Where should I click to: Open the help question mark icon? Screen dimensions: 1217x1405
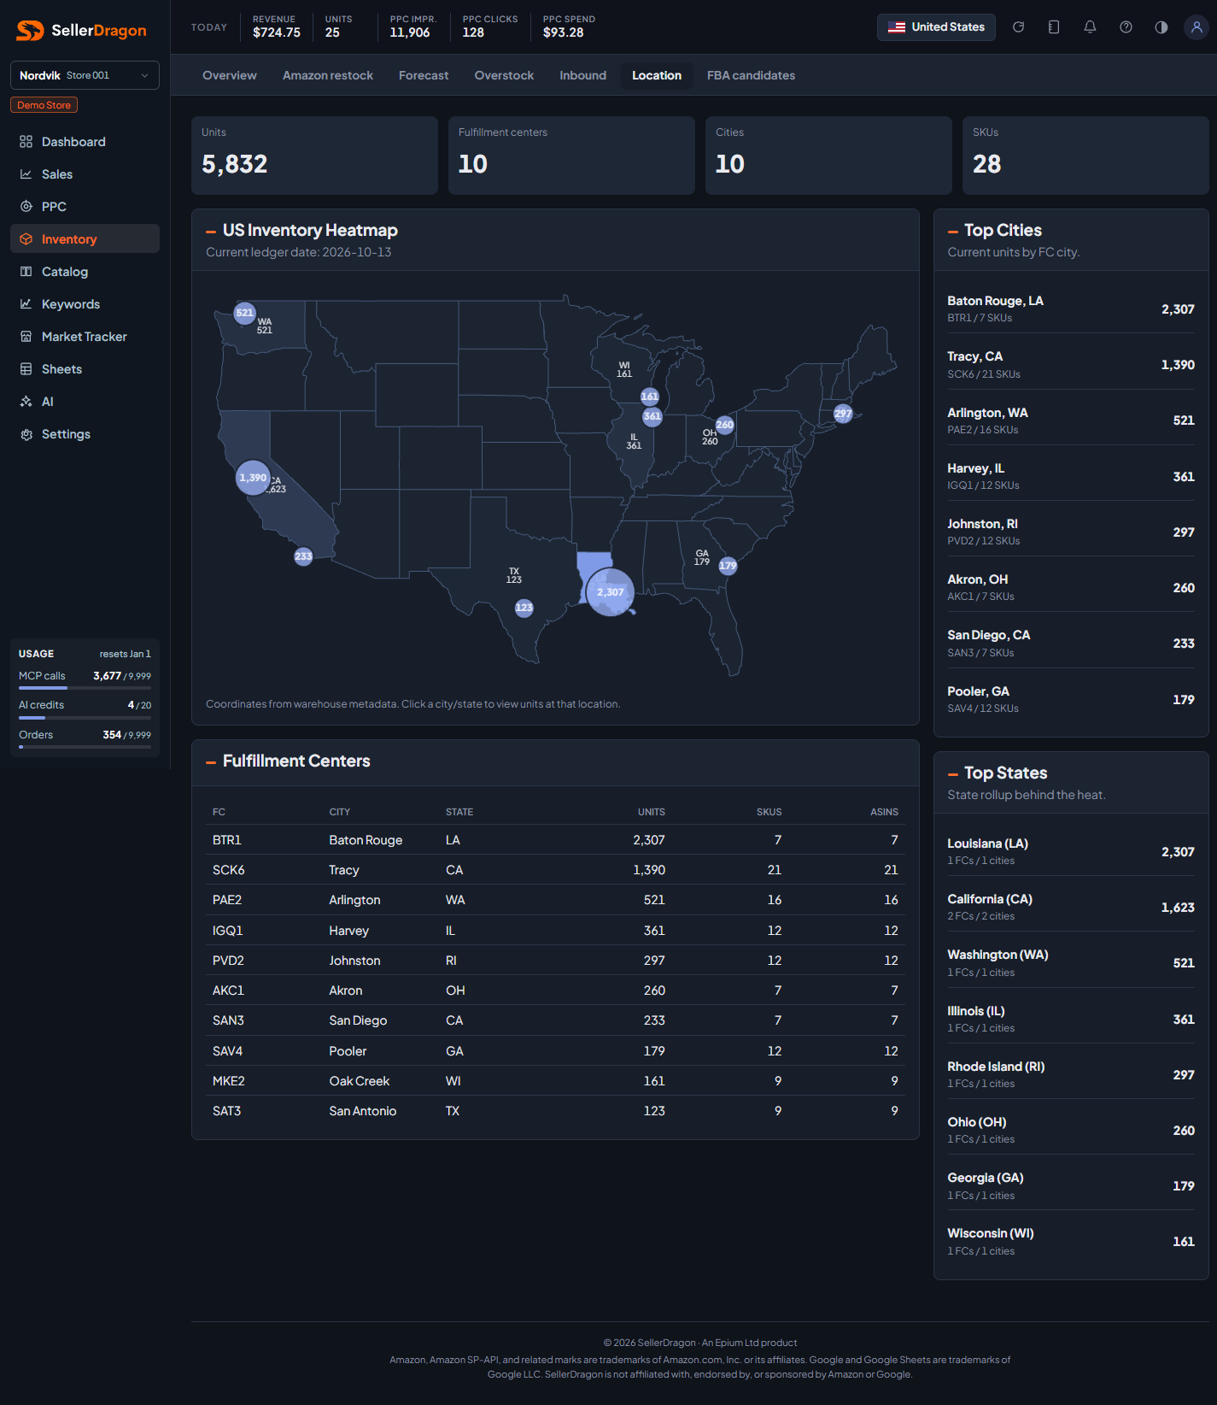pos(1126,27)
